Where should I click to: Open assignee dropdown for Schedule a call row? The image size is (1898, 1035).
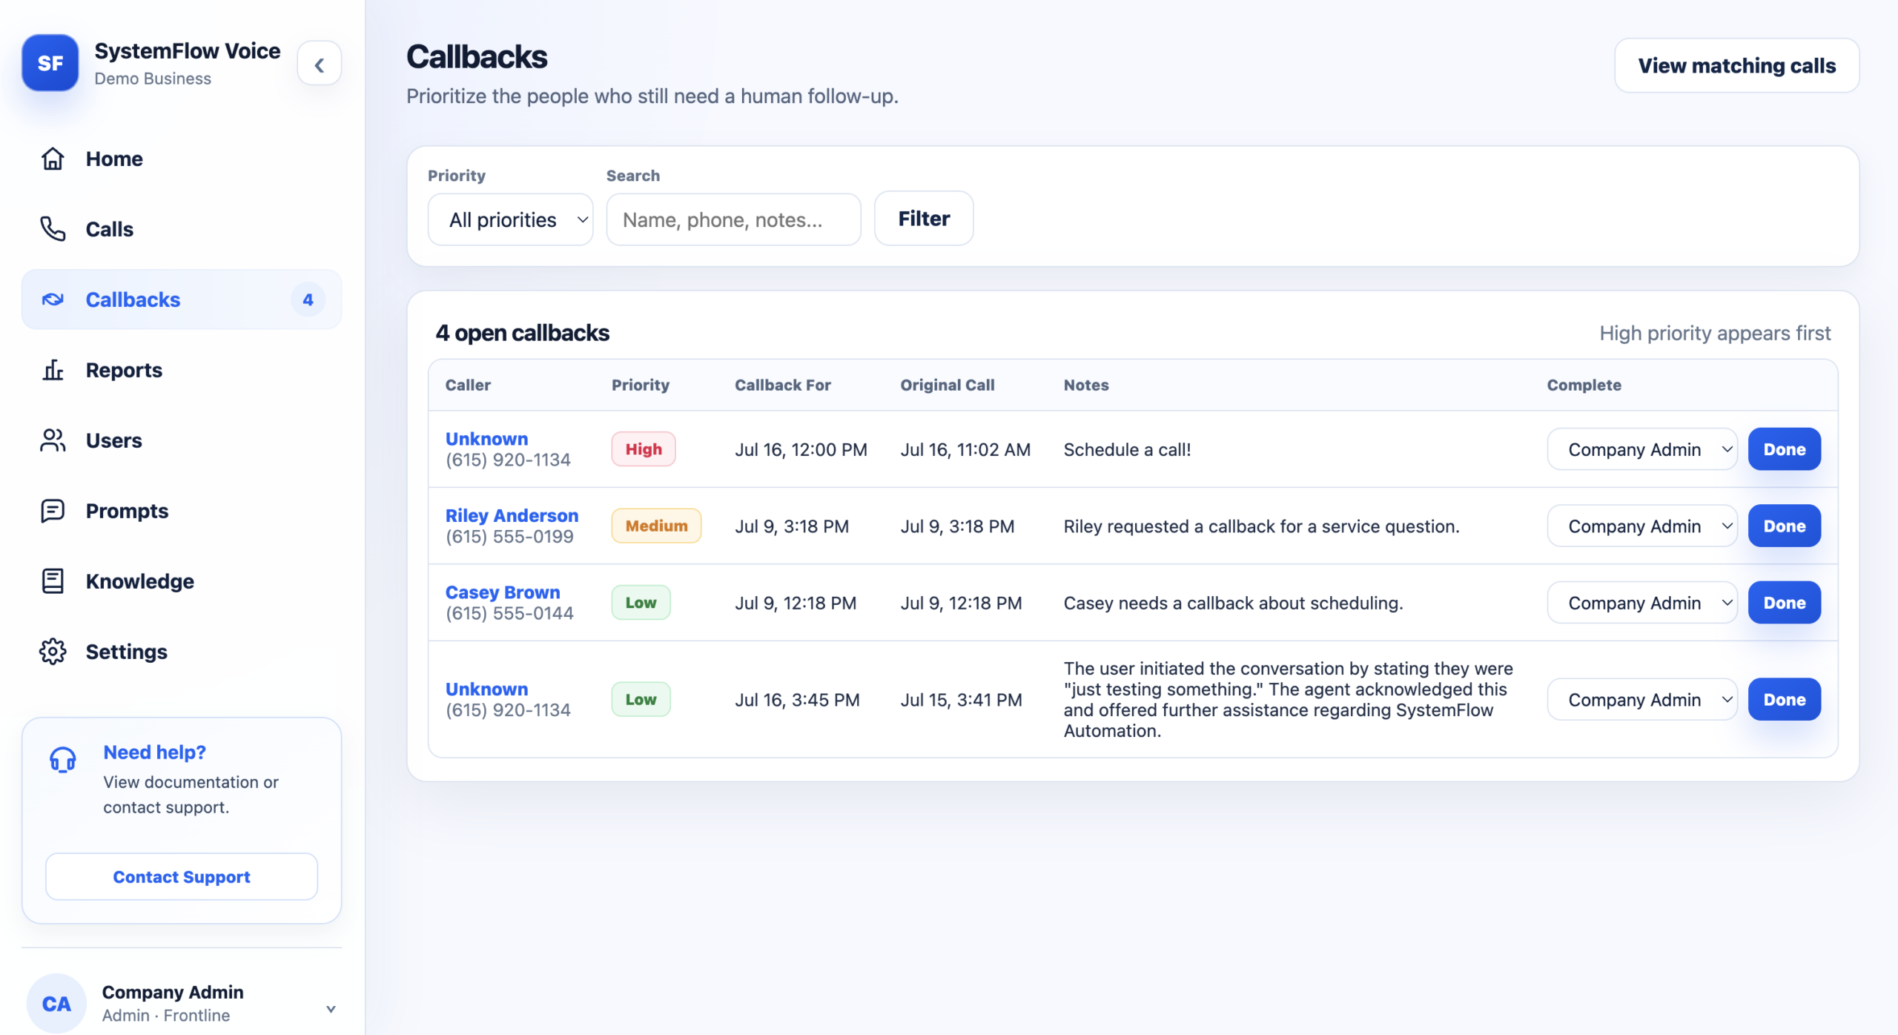1642,449
